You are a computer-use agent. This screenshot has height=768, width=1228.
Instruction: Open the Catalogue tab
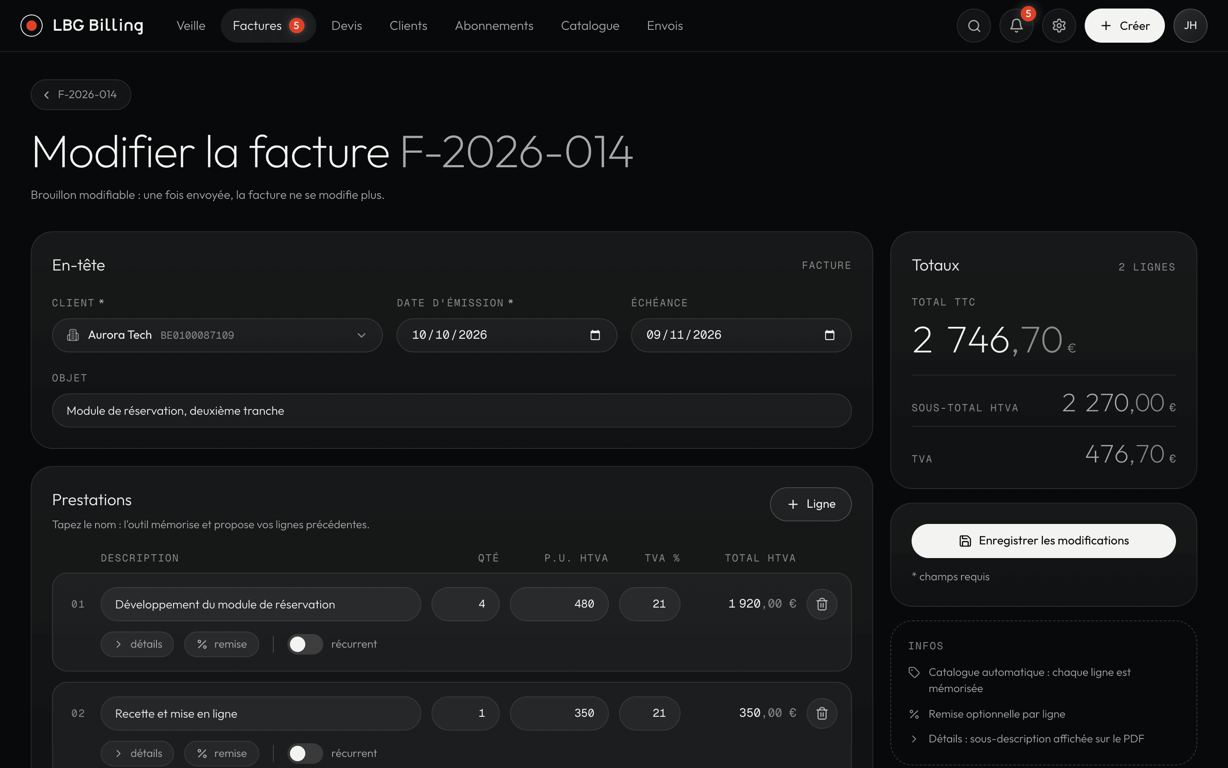[590, 26]
